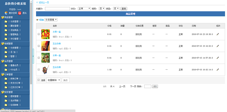The height and width of the screenshot is (112, 227).
Task: Click the yellow bullet icon before +添加
Action: point(37,20)
